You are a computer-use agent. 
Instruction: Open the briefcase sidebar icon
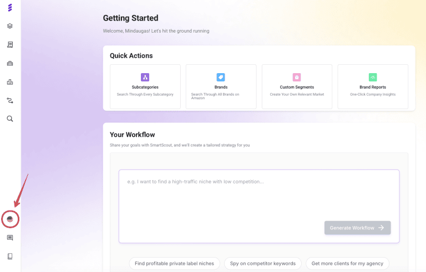[10, 63]
